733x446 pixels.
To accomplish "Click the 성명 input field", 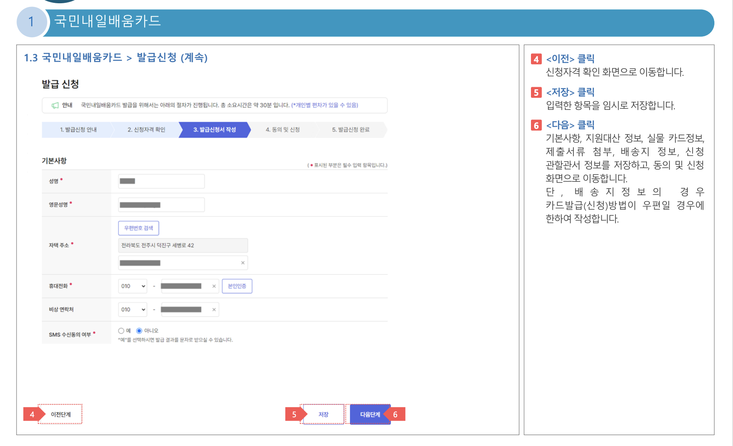I will click(161, 181).
